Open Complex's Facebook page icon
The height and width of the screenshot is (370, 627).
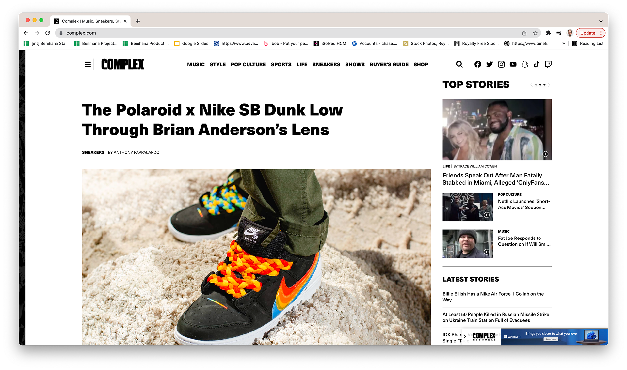pyautogui.click(x=478, y=64)
